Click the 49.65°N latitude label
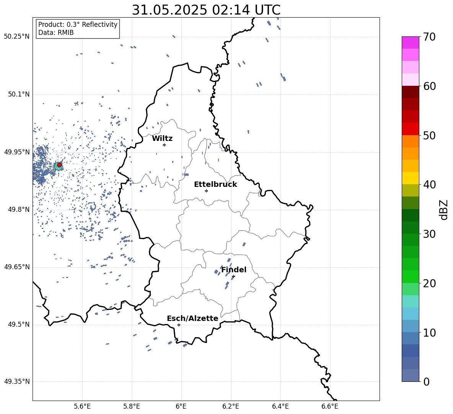The width and height of the screenshot is (453, 414). [16, 267]
